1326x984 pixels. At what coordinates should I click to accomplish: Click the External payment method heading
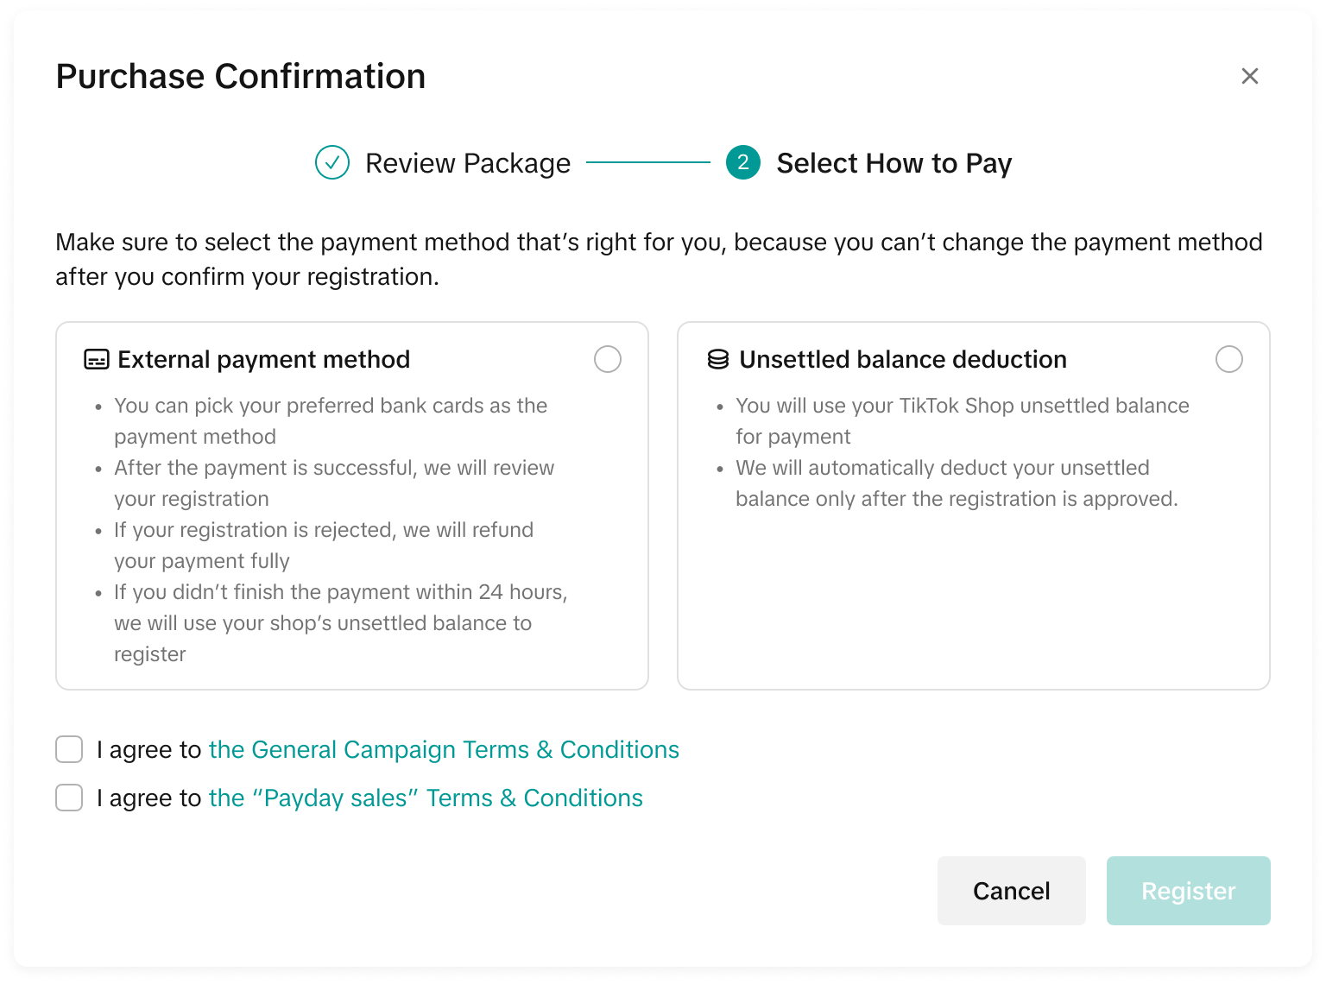[x=263, y=359]
